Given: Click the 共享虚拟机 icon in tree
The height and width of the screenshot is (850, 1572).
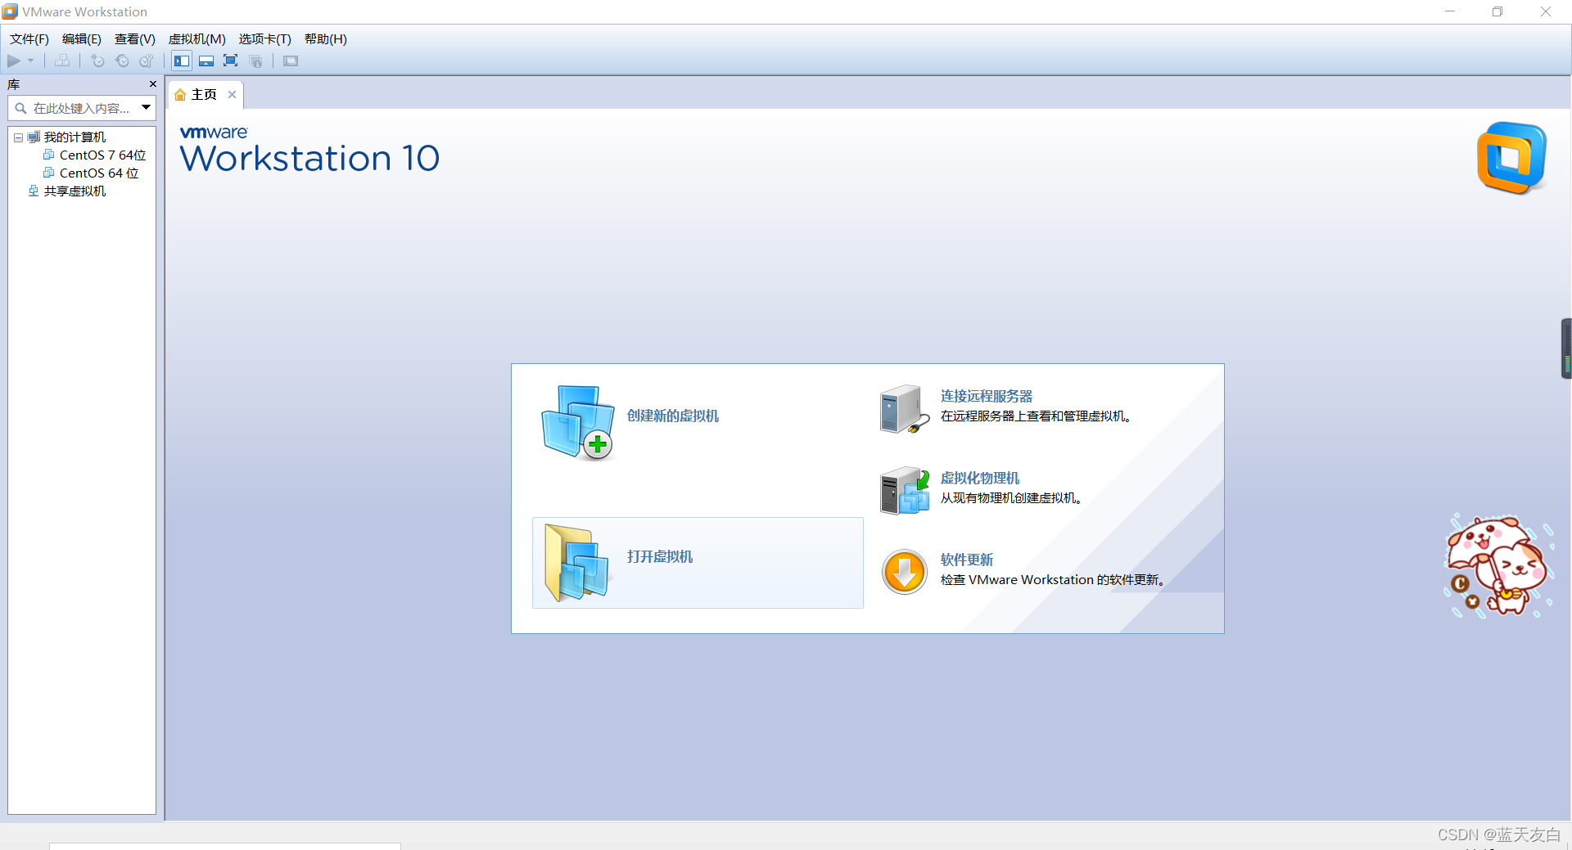Looking at the screenshot, I should [x=34, y=191].
